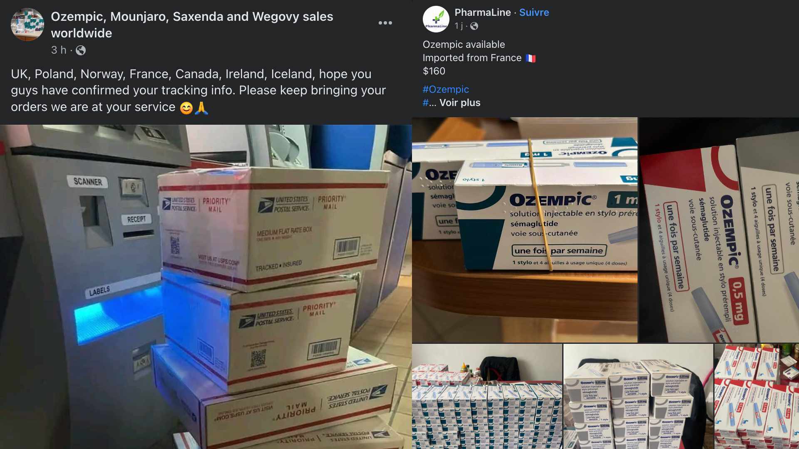Open the Ozempic 1 mg box photo
The image size is (799, 449).
pyautogui.click(x=525, y=230)
